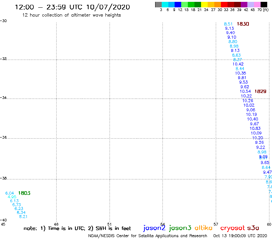272x239 pixels.
Task: Select the 'jason3' satellite label
Action: [x=180, y=228]
